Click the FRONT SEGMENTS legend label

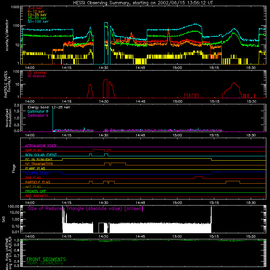pyautogui.click(x=46, y=259)
